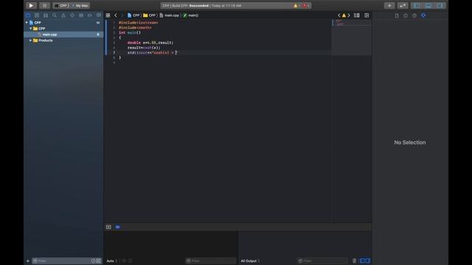Screen dimensions: 472x265
Task: Click the Build Succeeded activity status
Action: [x=201, y=6]
